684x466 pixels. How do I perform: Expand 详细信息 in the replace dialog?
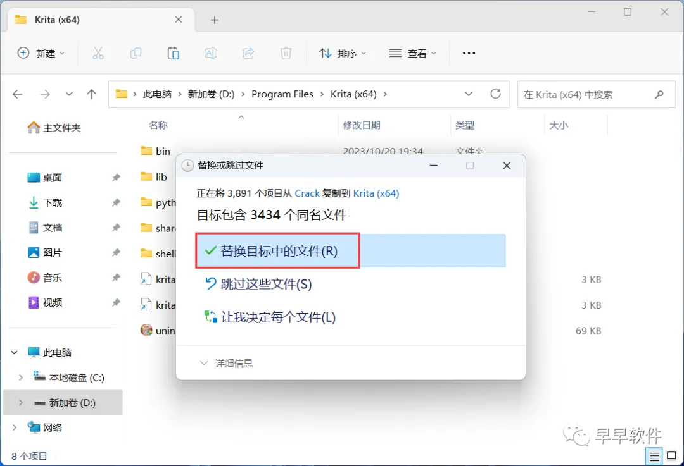(x=226, y=363)
